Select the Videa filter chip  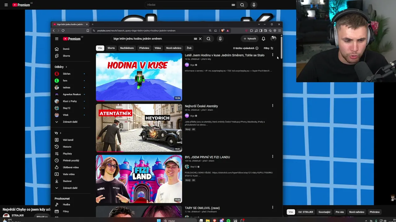coord(158,48)
